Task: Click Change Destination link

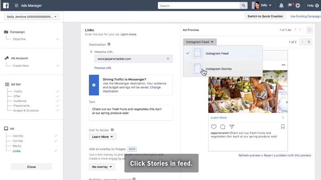Action: click(x=132, y=89)
